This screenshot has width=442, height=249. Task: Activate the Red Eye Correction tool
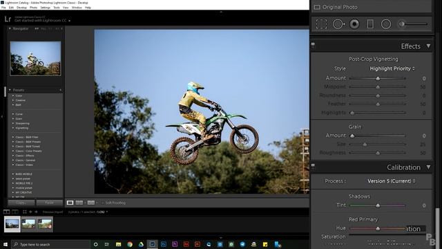[354, 24]
